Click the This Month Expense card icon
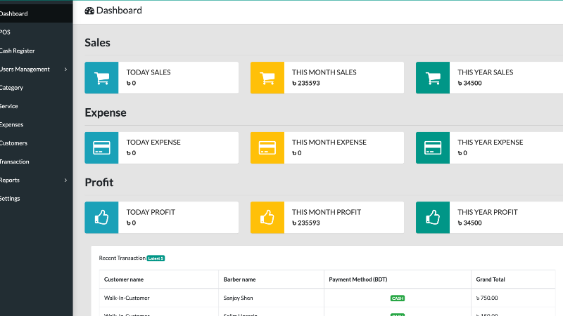 click(x=267, y=147)
